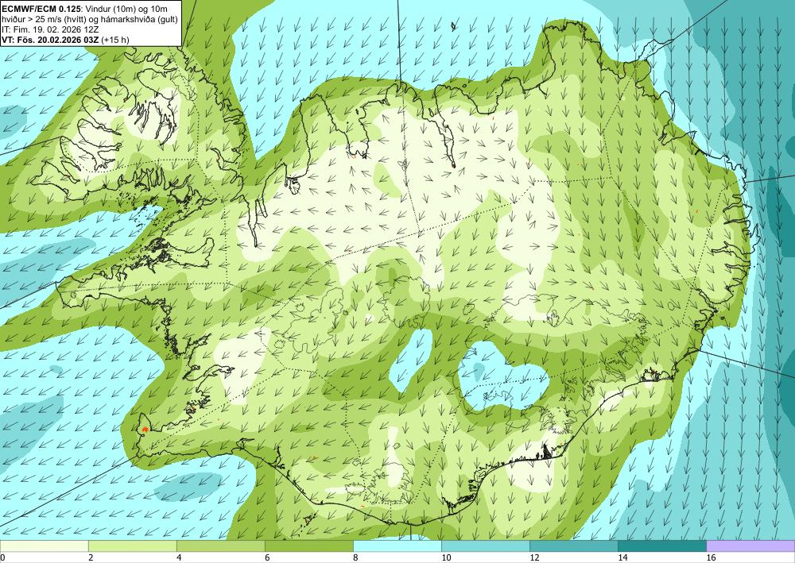
Task: Click the pale teal 10–12 m/s legend swatch
Action: 485,546
